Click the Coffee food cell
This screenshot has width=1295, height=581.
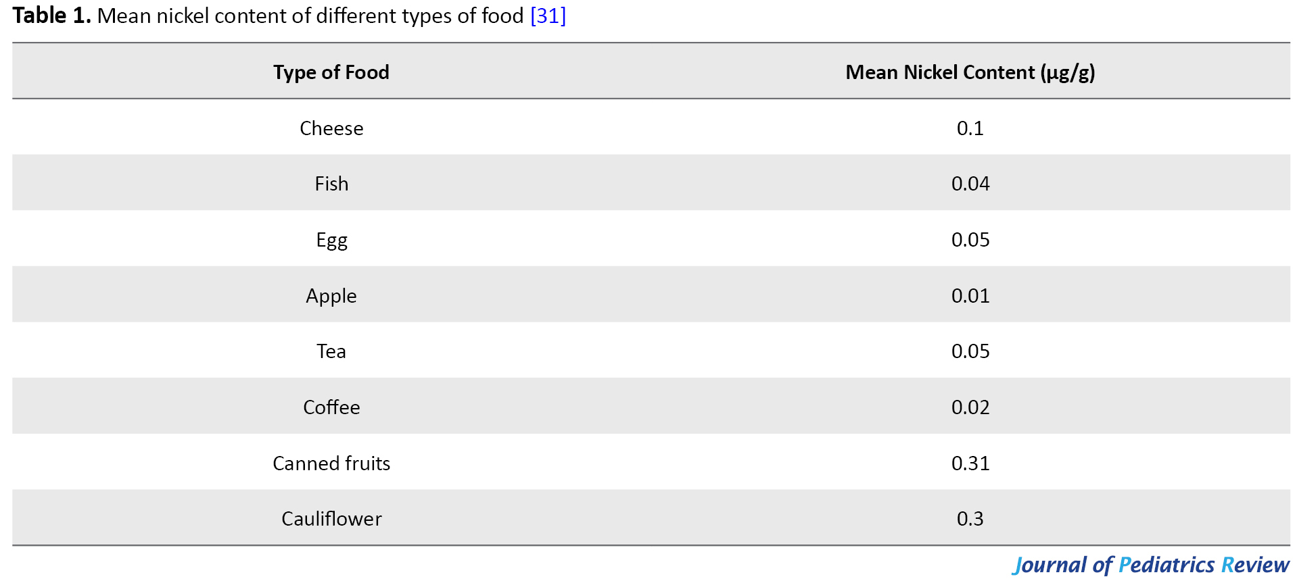coord(331,407)
